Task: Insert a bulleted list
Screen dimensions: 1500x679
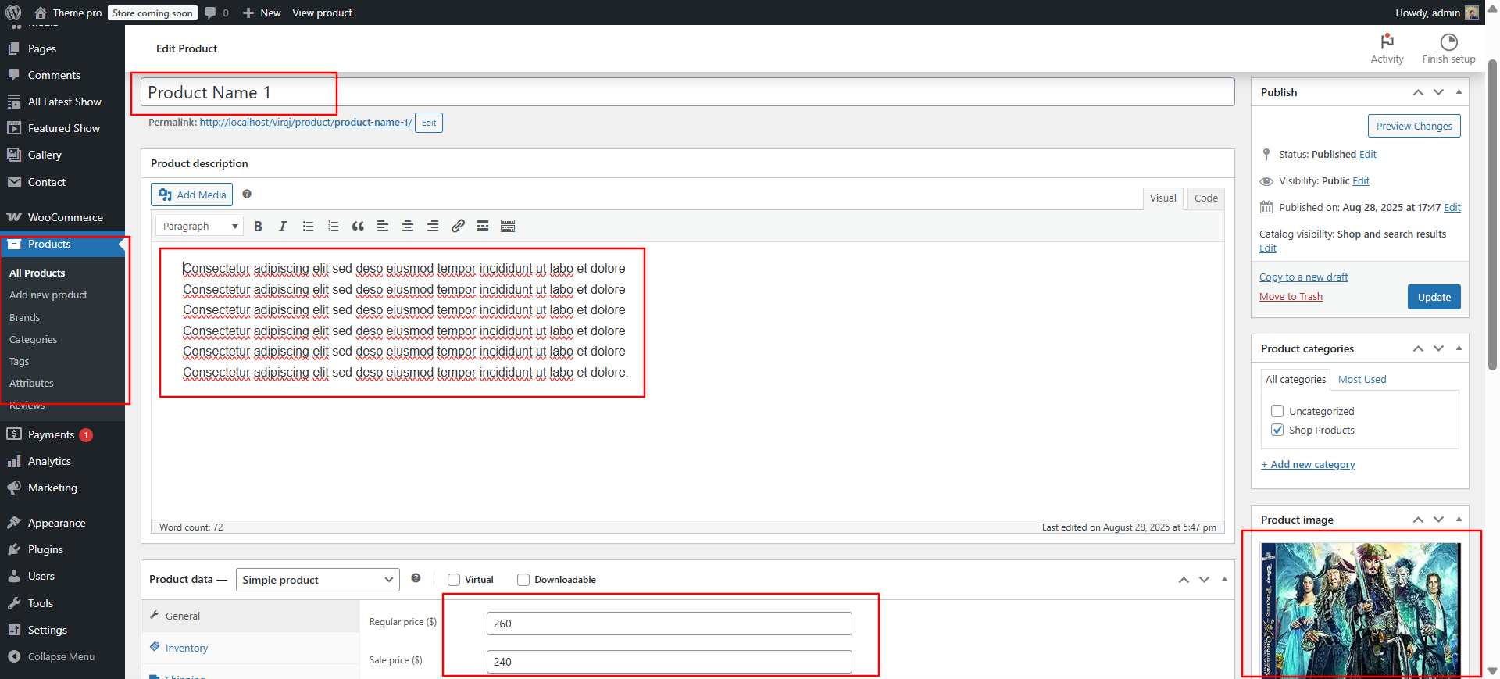Action: point(308,227)
